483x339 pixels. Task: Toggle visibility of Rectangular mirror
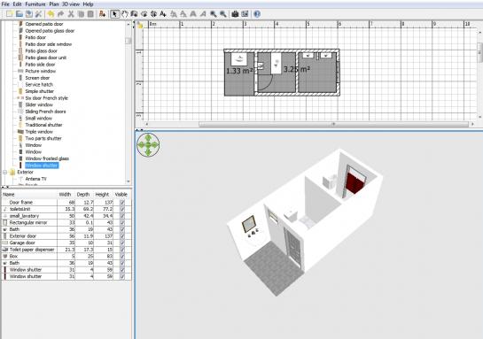point(122,223)
